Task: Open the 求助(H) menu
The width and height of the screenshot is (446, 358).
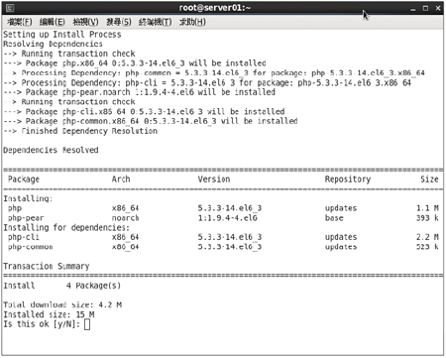Action: 192,22
